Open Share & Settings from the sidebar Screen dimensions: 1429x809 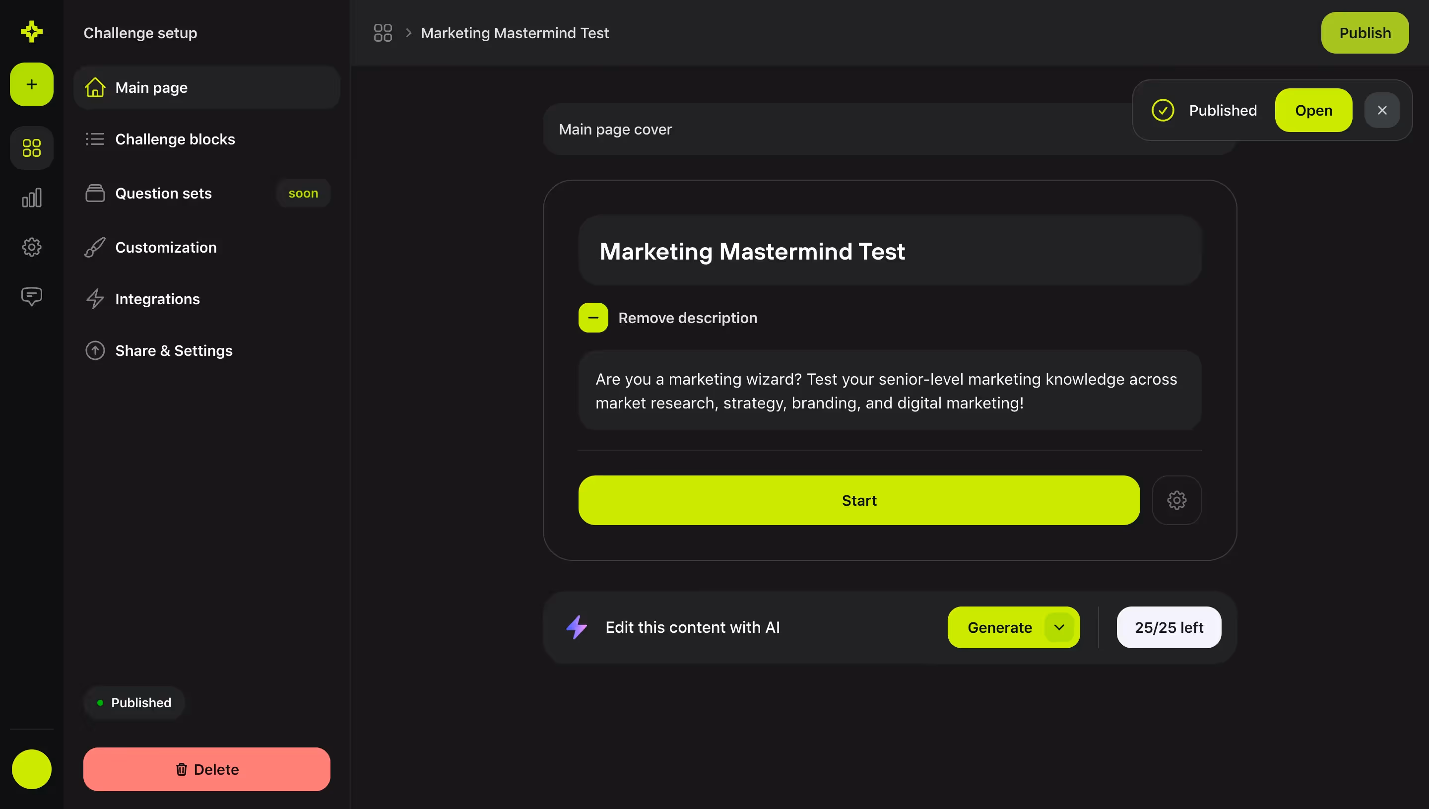pos(173,350)
